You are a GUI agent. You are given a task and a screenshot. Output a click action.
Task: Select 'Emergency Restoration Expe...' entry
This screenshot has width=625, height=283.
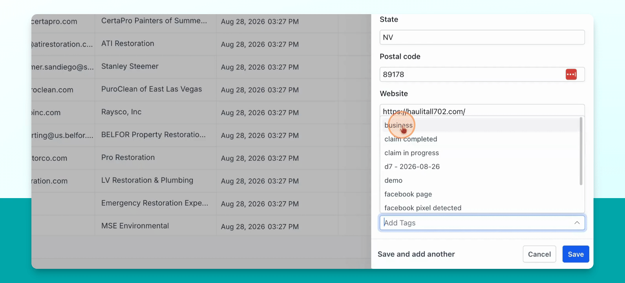click(155, 203)
